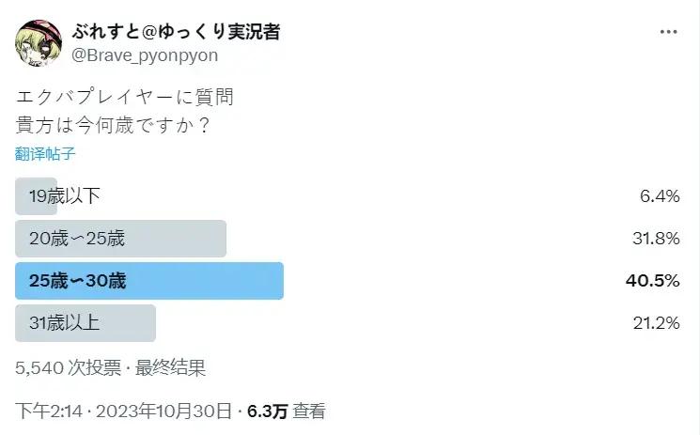
Task: Pick the 31歳以上 poll option
Action: pos(86,323)
